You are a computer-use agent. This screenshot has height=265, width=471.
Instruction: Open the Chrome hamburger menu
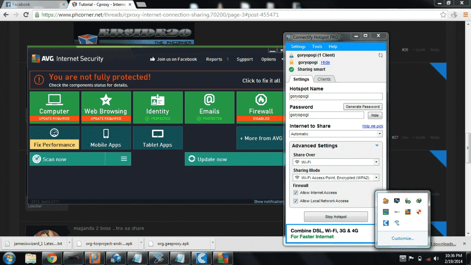tap(465, 15)
